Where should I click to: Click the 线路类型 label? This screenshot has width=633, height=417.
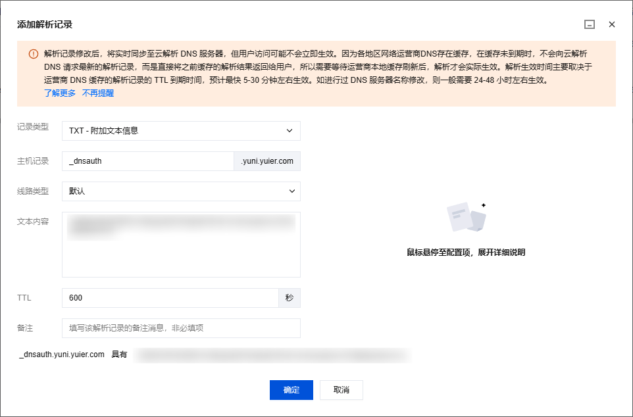pos(33,191)
